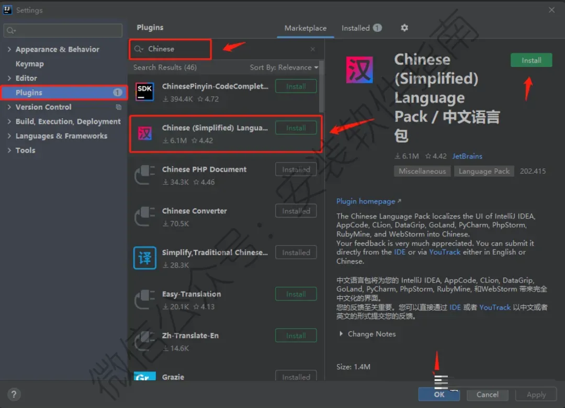This screenshot has height=408, width=565.
Task: Open the JetBrains vendor link
Action: click(x=467, y=156)
